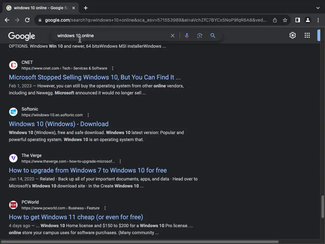Click the Softonic site name
This screenshot has width=325, height=244.
pos(30,109)
